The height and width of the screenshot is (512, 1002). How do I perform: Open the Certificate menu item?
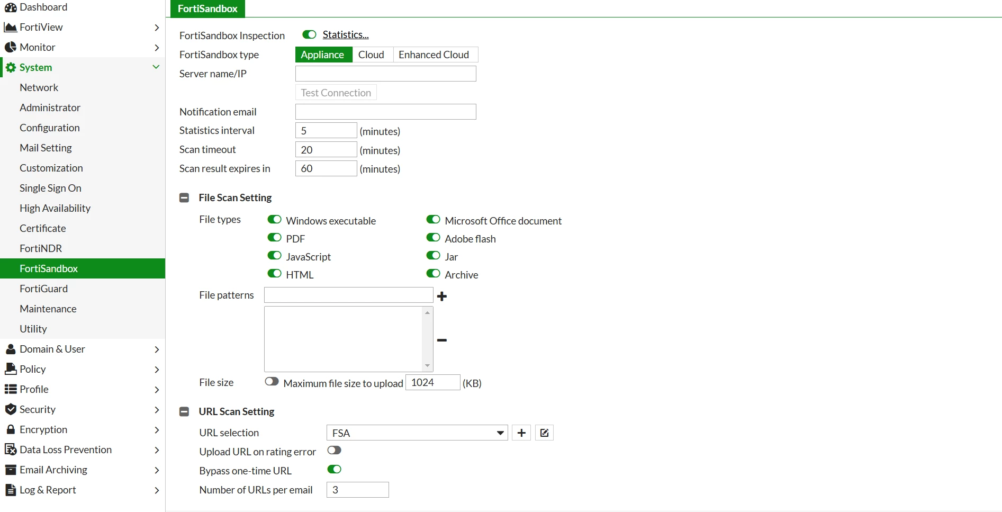pos(43,228)
